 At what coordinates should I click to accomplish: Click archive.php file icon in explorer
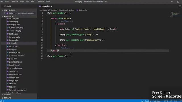(x=8, y=18)
